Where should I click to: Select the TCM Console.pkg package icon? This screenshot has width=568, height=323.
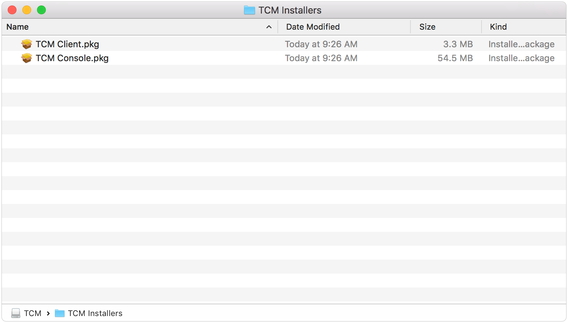tap(26, 58)
